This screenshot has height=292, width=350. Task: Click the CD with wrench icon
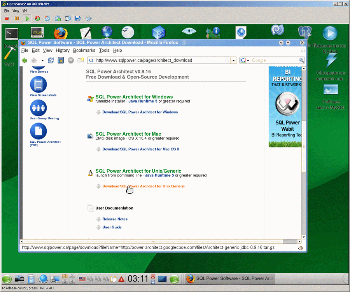(88, 19)
